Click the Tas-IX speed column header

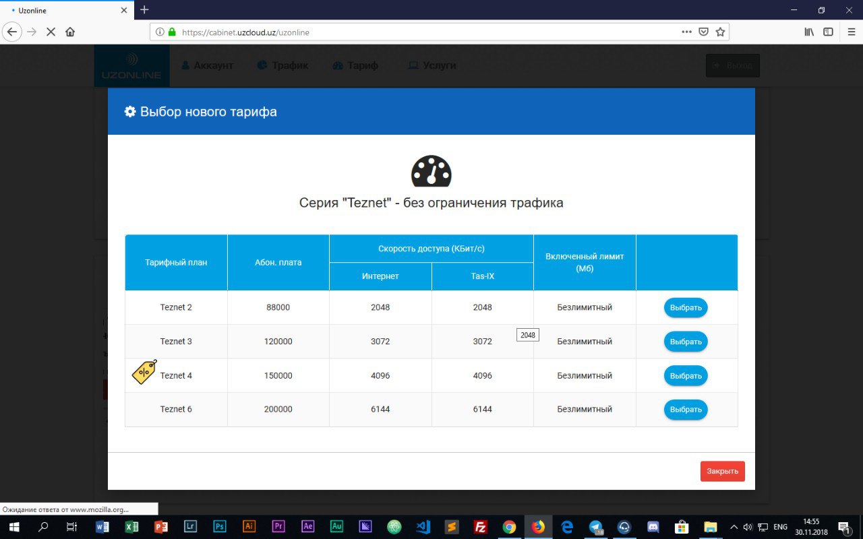483,276
